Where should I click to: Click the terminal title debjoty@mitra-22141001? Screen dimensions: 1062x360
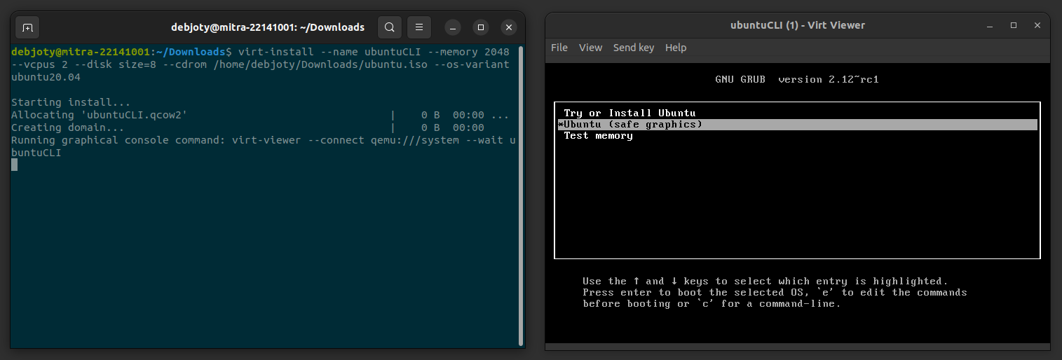click(x=268, y=27)
